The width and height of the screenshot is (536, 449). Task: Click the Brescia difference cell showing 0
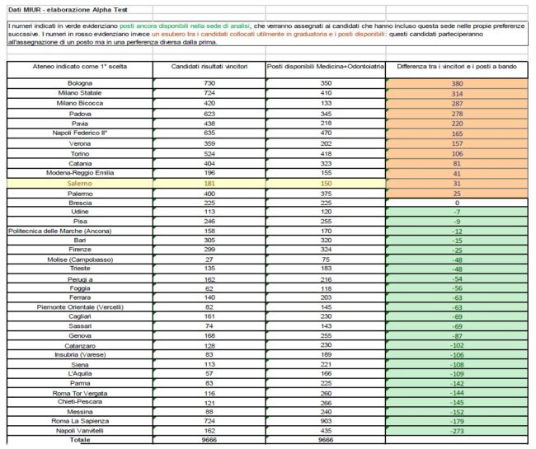pos(457,203)
